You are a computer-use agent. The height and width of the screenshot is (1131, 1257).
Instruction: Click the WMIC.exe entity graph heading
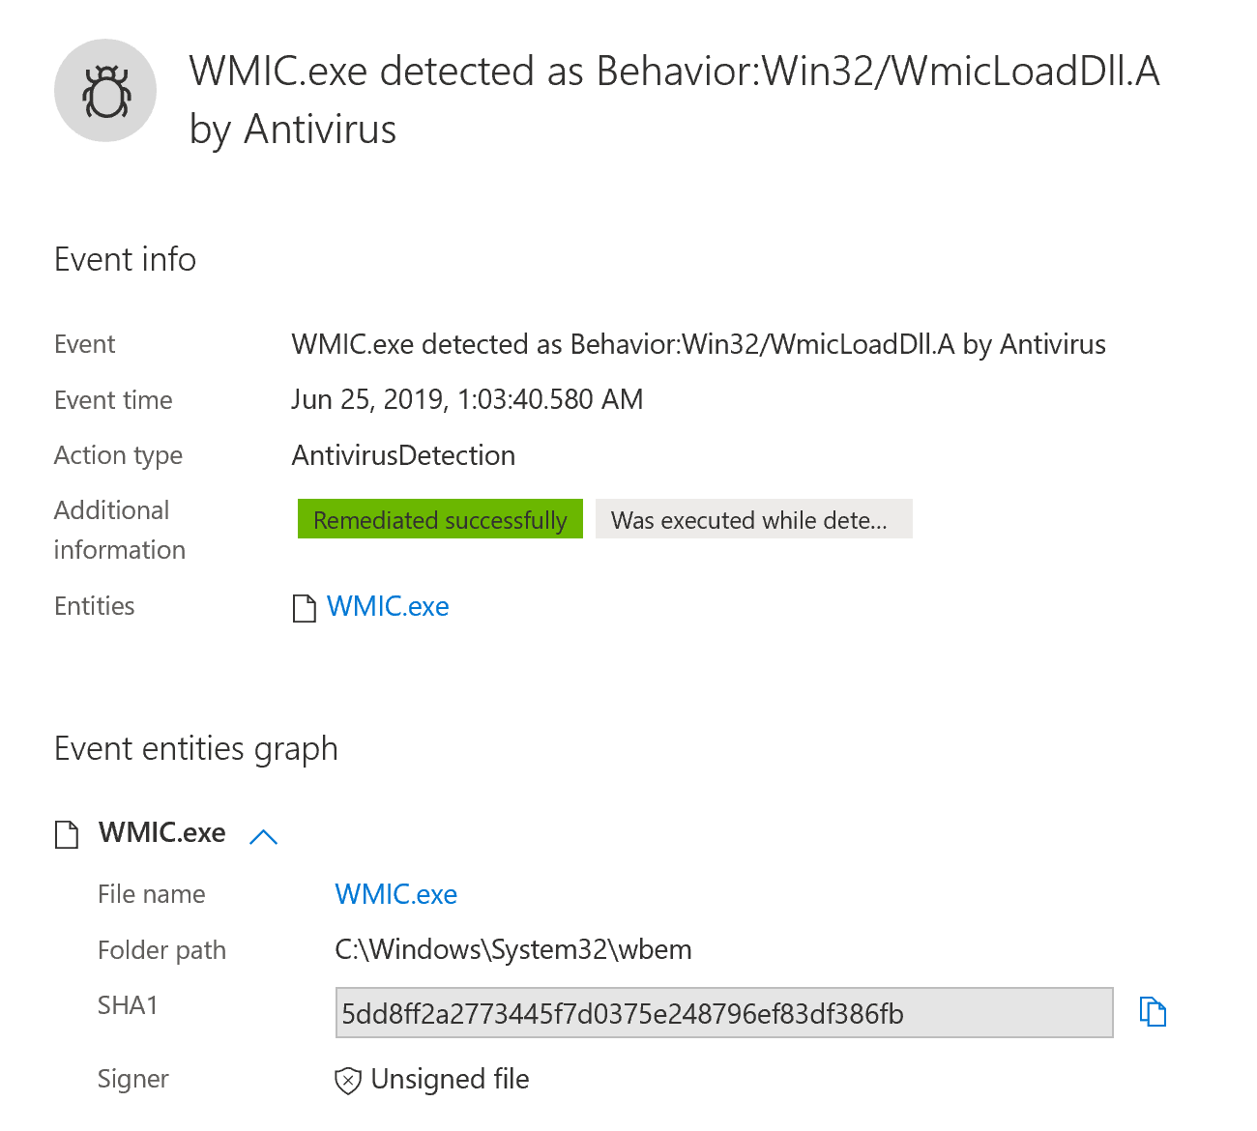click(x=161, y=833)
